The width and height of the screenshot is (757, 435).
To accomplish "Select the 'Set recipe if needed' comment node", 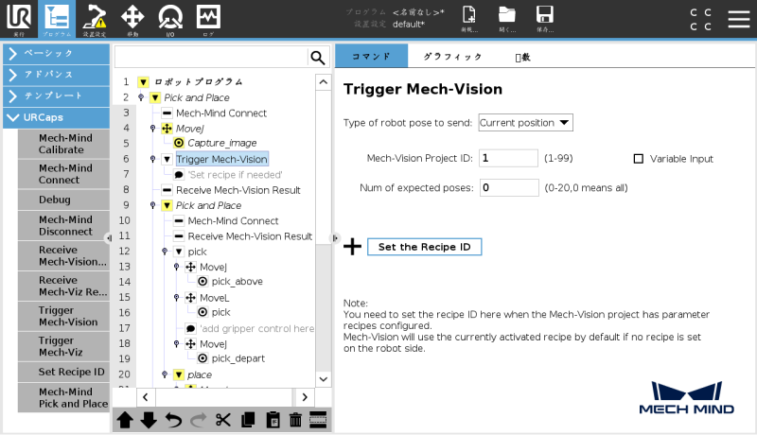I will [x=235, y=175].
